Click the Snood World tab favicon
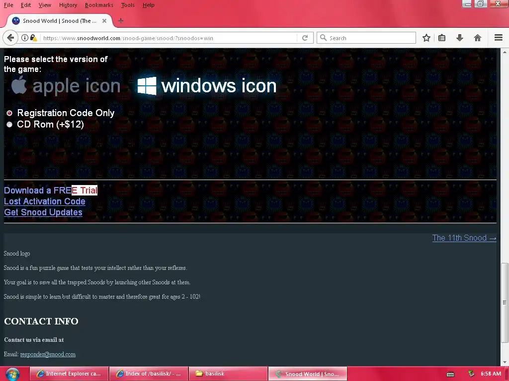This screenshot has height=381, width=509. 15,21
